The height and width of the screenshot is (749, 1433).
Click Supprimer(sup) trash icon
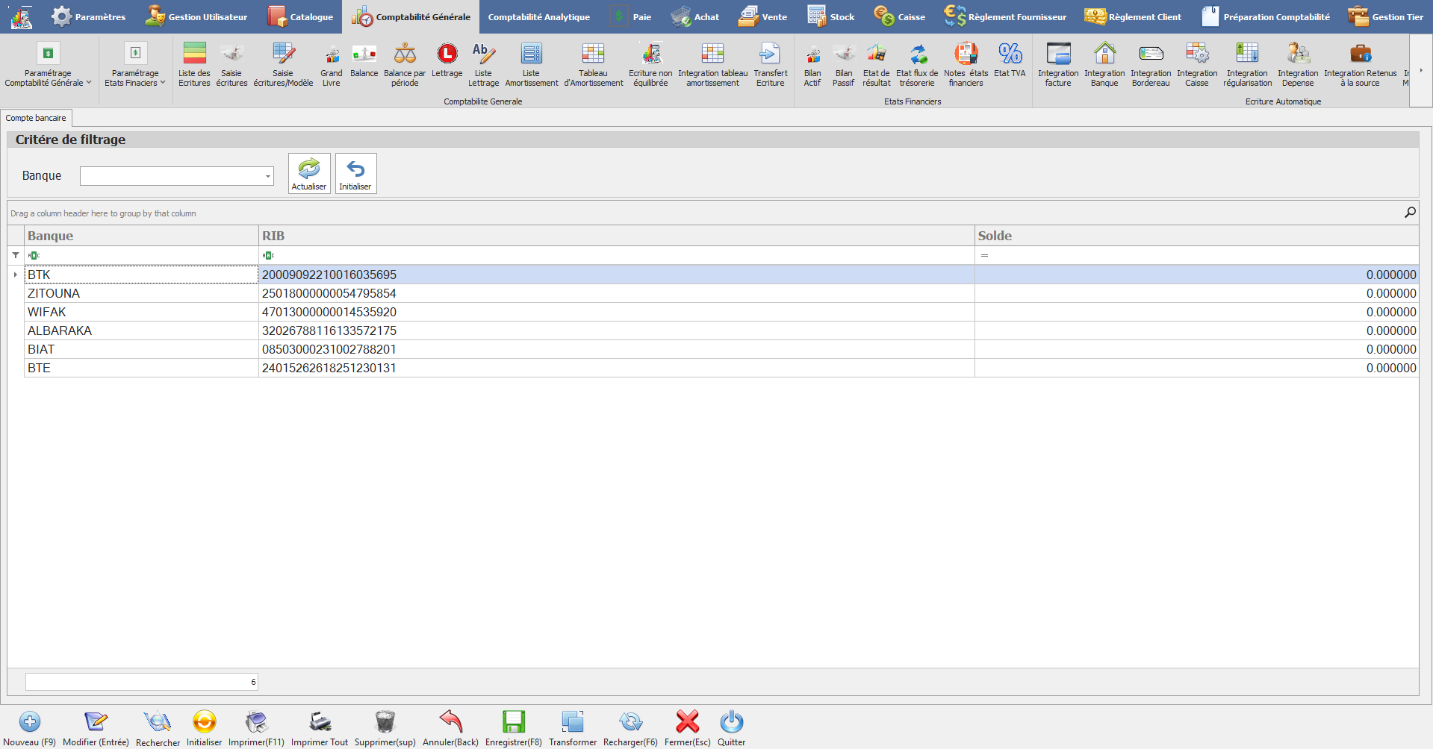pos(385,721)
